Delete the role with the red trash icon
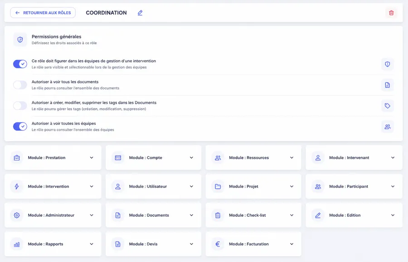 pos(391,13)
